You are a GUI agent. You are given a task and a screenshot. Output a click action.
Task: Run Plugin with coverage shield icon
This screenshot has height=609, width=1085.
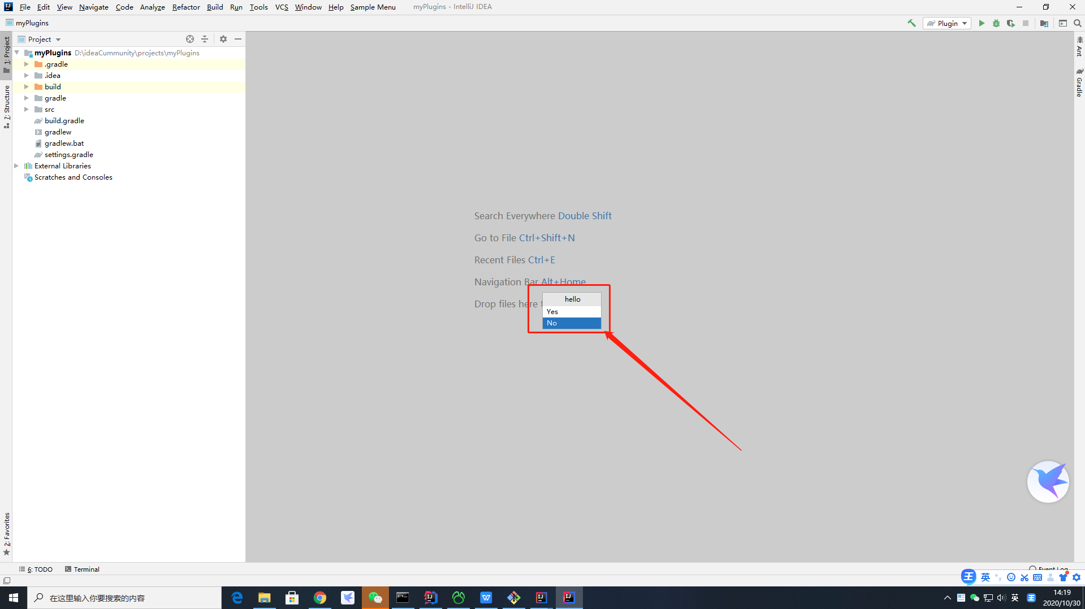click(1011, 23)
